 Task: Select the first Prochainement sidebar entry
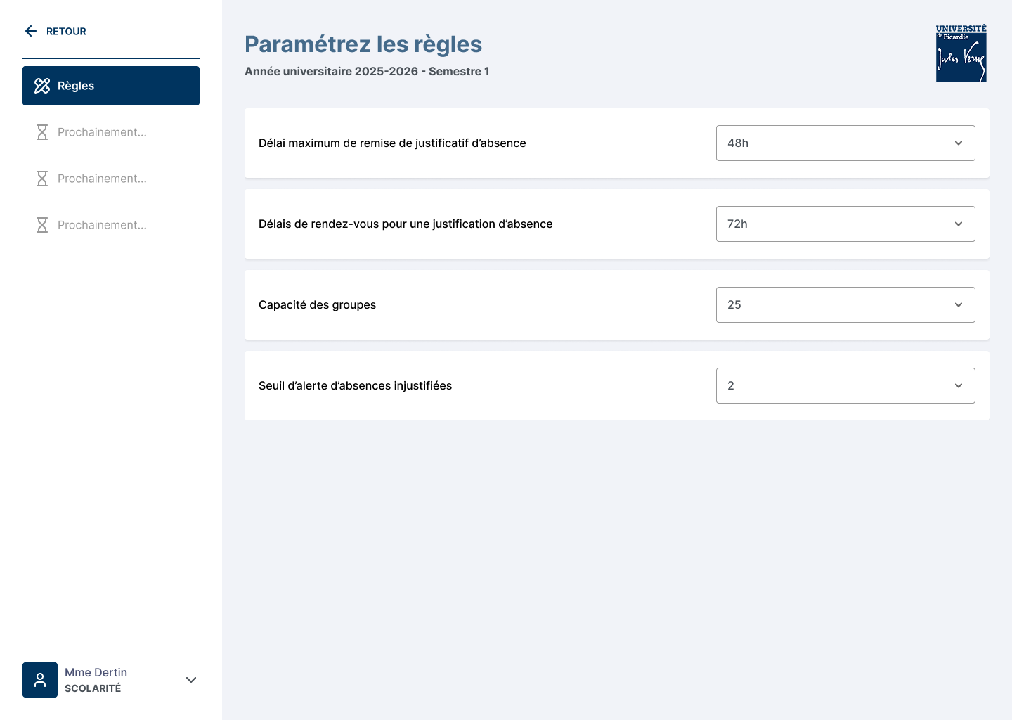click(x=102, y=132)
